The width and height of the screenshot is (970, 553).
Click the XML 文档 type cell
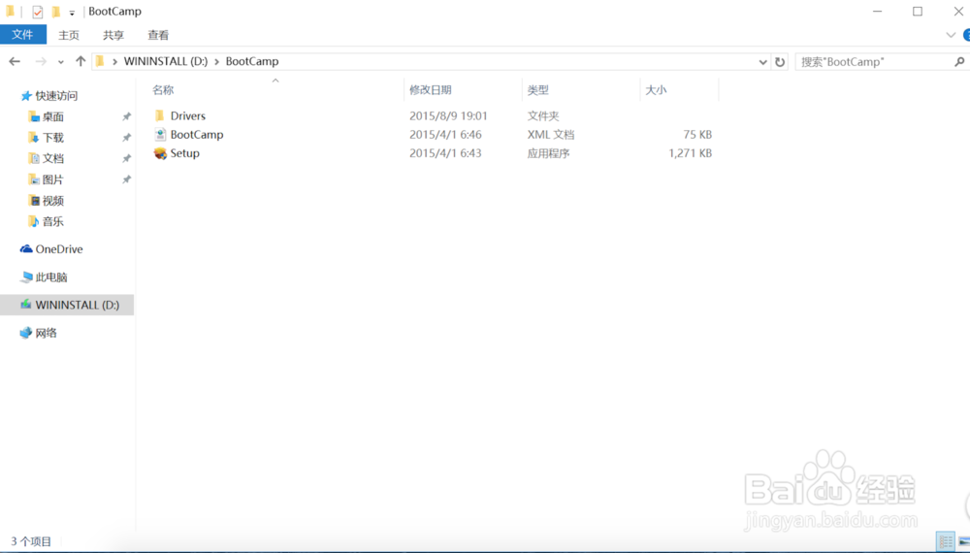point(551,134)
